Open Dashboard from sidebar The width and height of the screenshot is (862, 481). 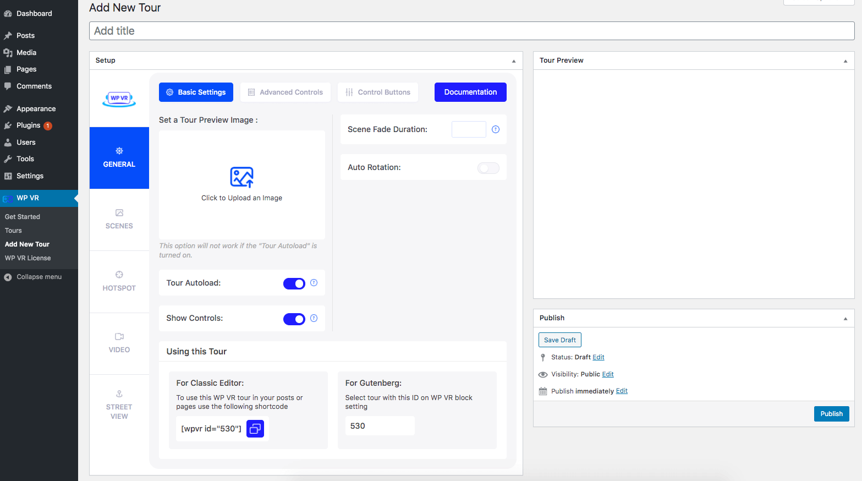39,13
